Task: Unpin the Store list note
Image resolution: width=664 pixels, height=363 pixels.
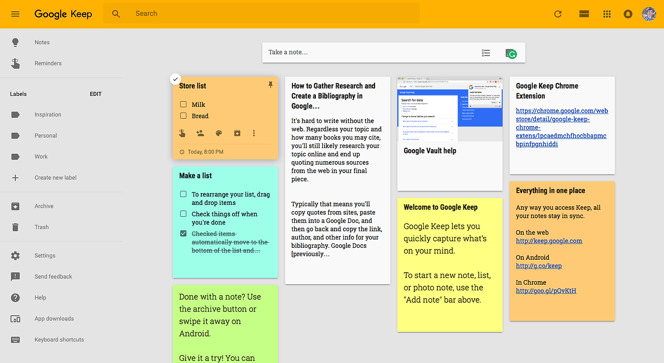Action: point(270,84)
